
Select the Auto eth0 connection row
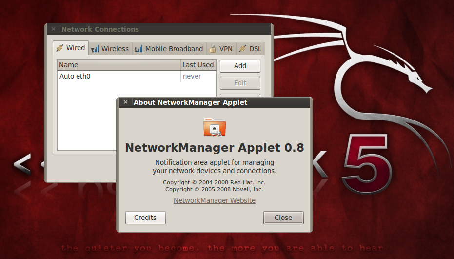click(x=137, y=76)
